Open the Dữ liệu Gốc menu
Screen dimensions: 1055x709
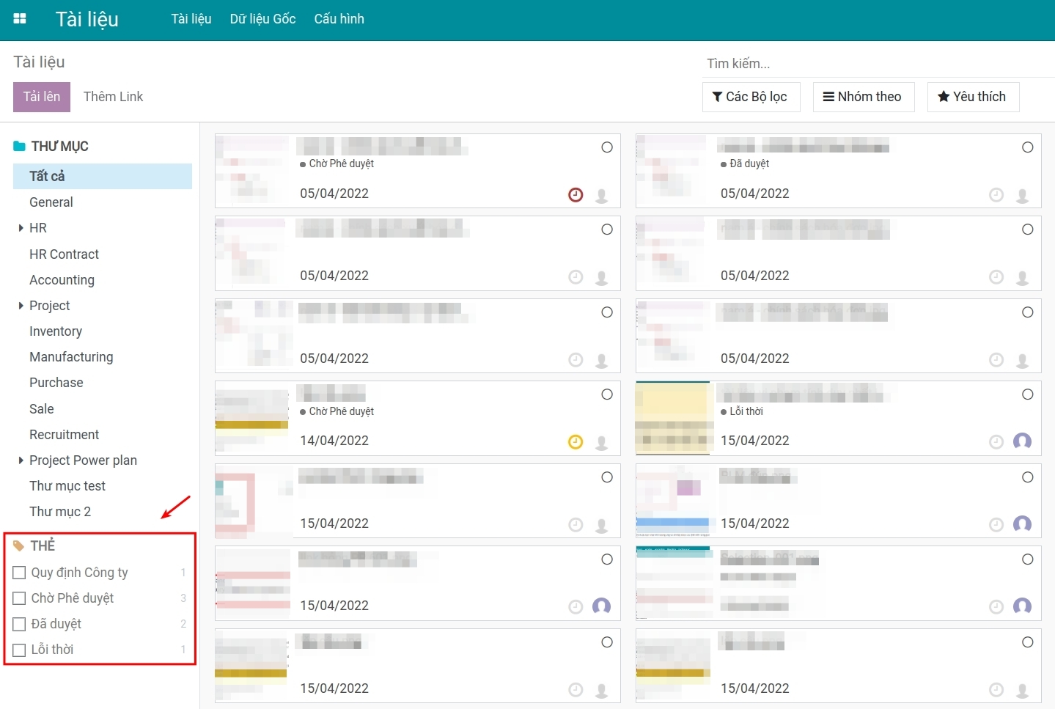(262, 19)
